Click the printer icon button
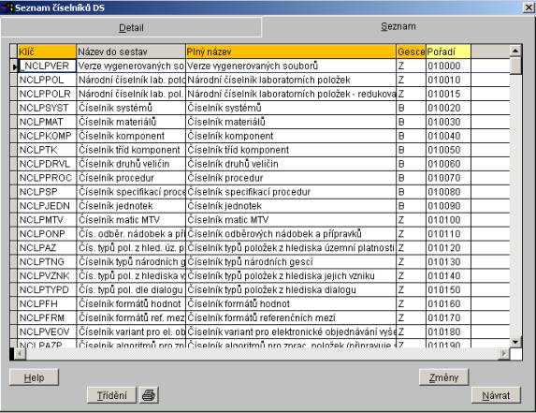The width and height of the screenshot is (536, 413). pyautogui.click(x=149, y=395)
